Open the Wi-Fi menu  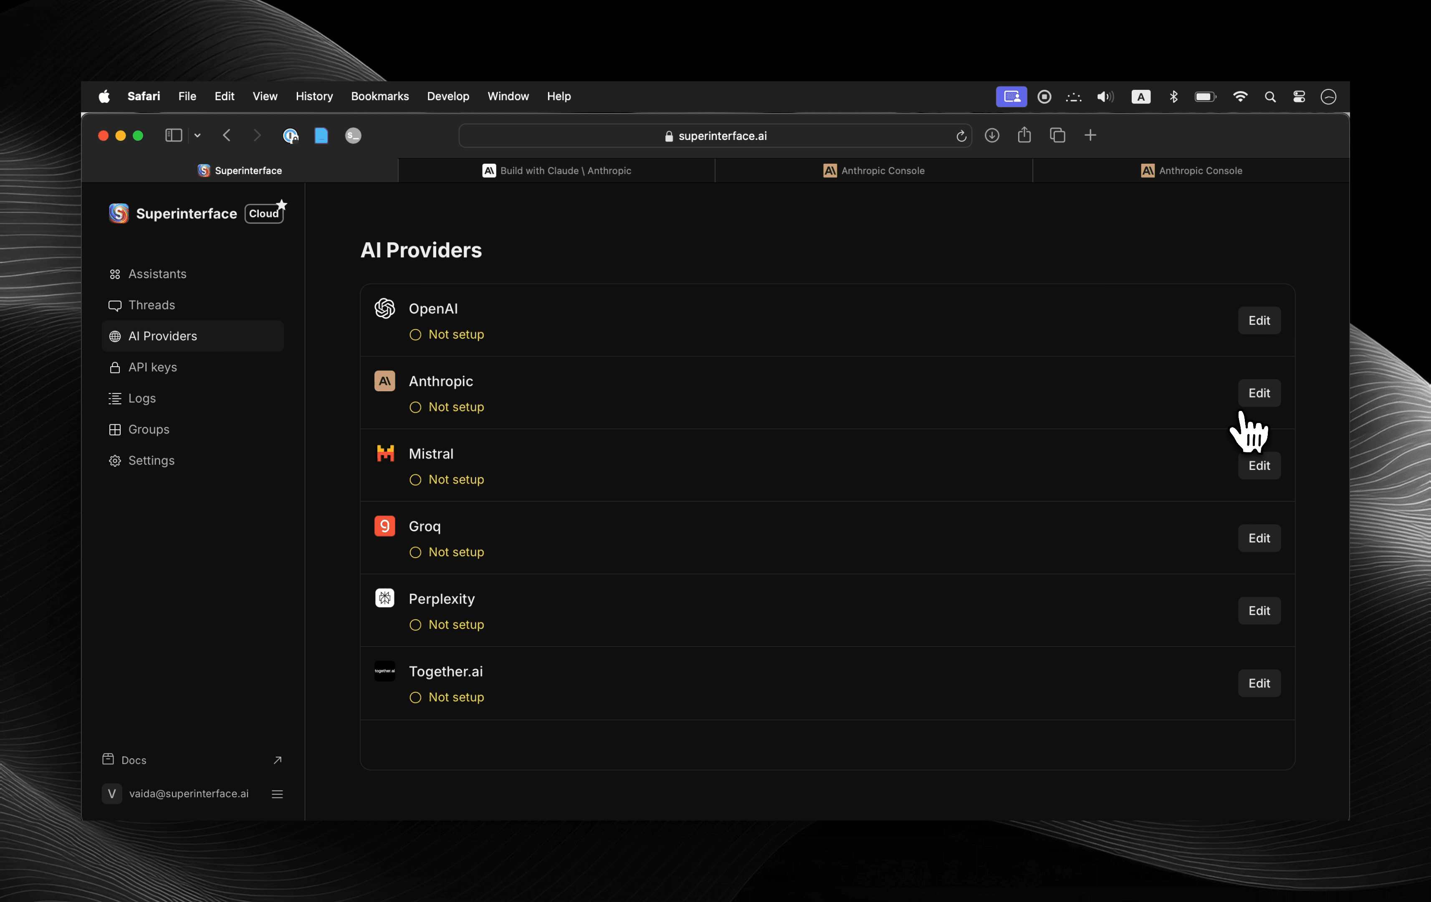pos(1240,97)
